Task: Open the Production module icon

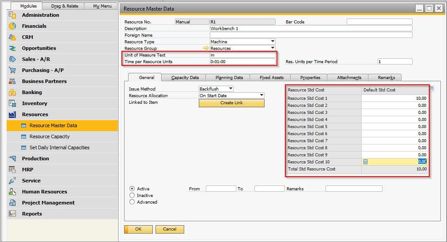Action: [x=12, y=159]
